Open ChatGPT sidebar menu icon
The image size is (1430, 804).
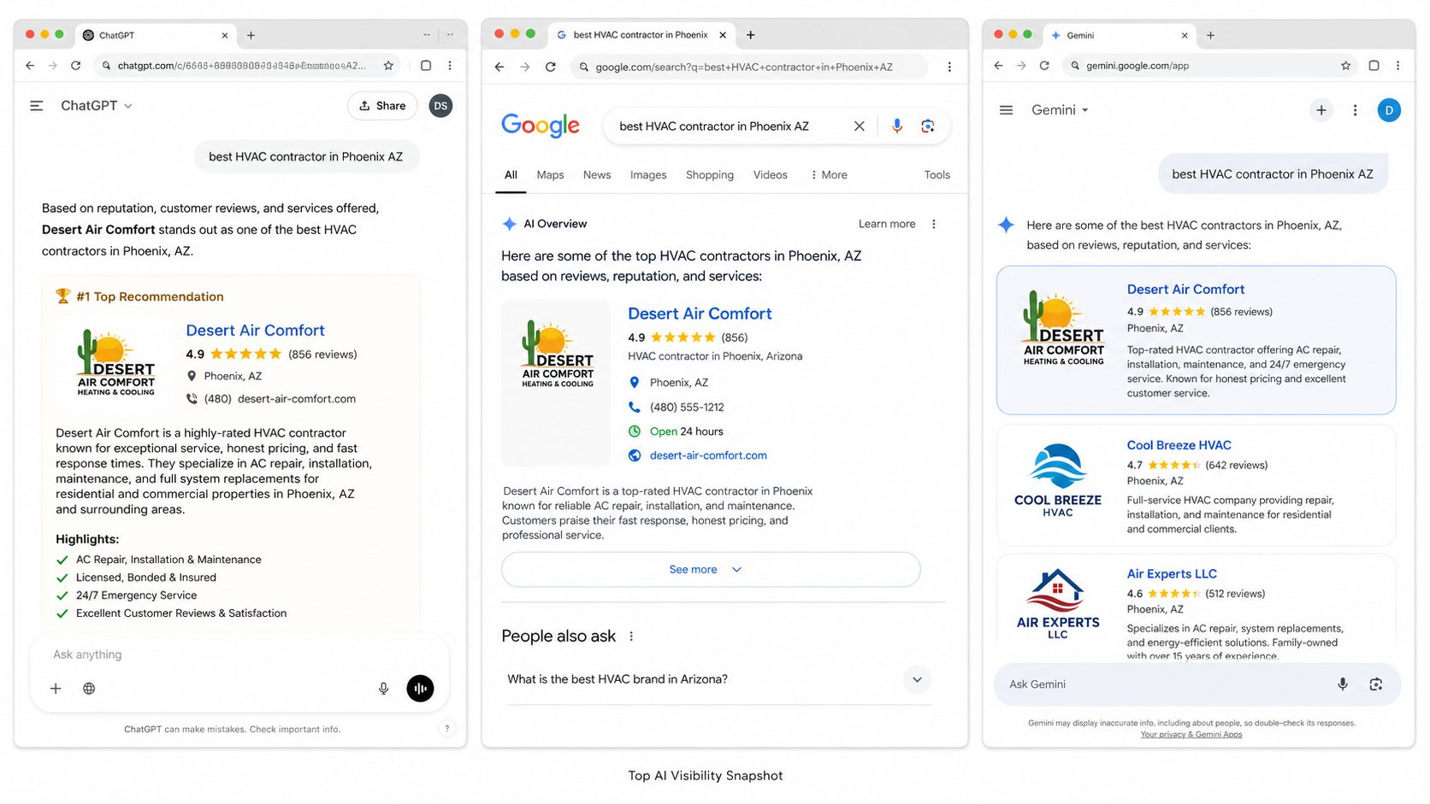pos(37,106)
